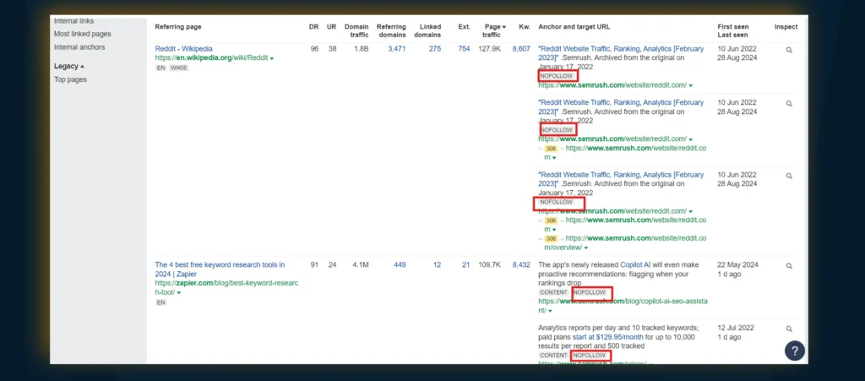Click the 3,471 referring domains value

[x=396, y=49]
